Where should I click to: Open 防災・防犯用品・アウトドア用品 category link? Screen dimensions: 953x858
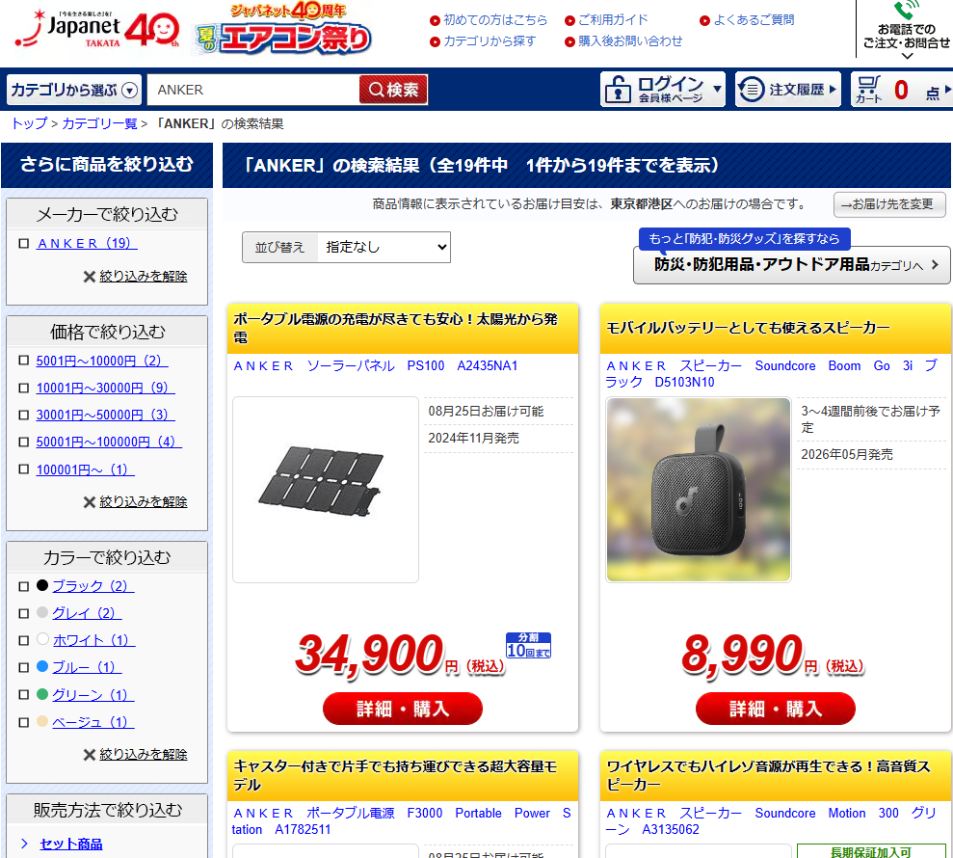(791, 265)
